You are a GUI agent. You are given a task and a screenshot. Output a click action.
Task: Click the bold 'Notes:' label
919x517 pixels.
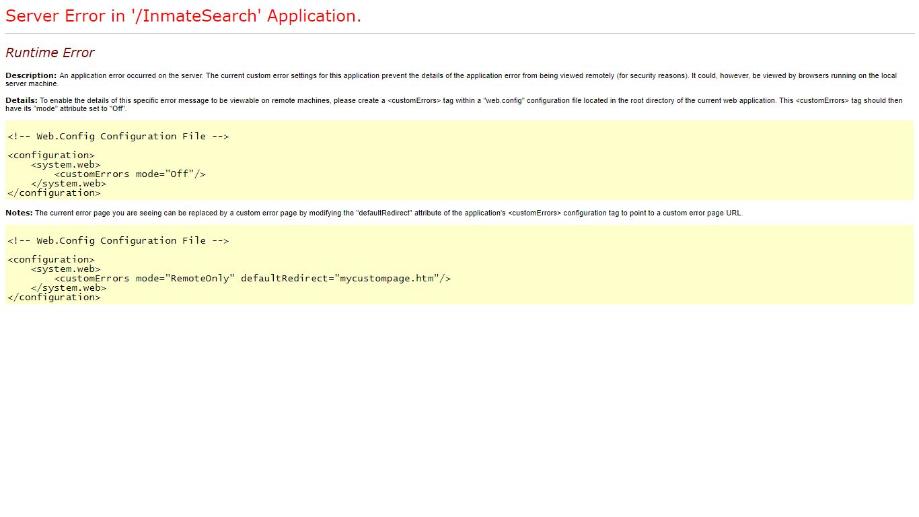point(19,213)
